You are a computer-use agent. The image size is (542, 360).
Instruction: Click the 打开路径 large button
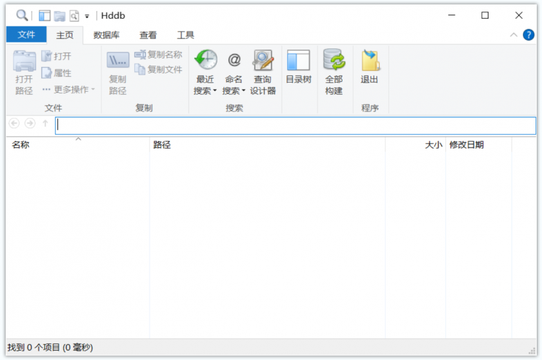coord(24,73)
